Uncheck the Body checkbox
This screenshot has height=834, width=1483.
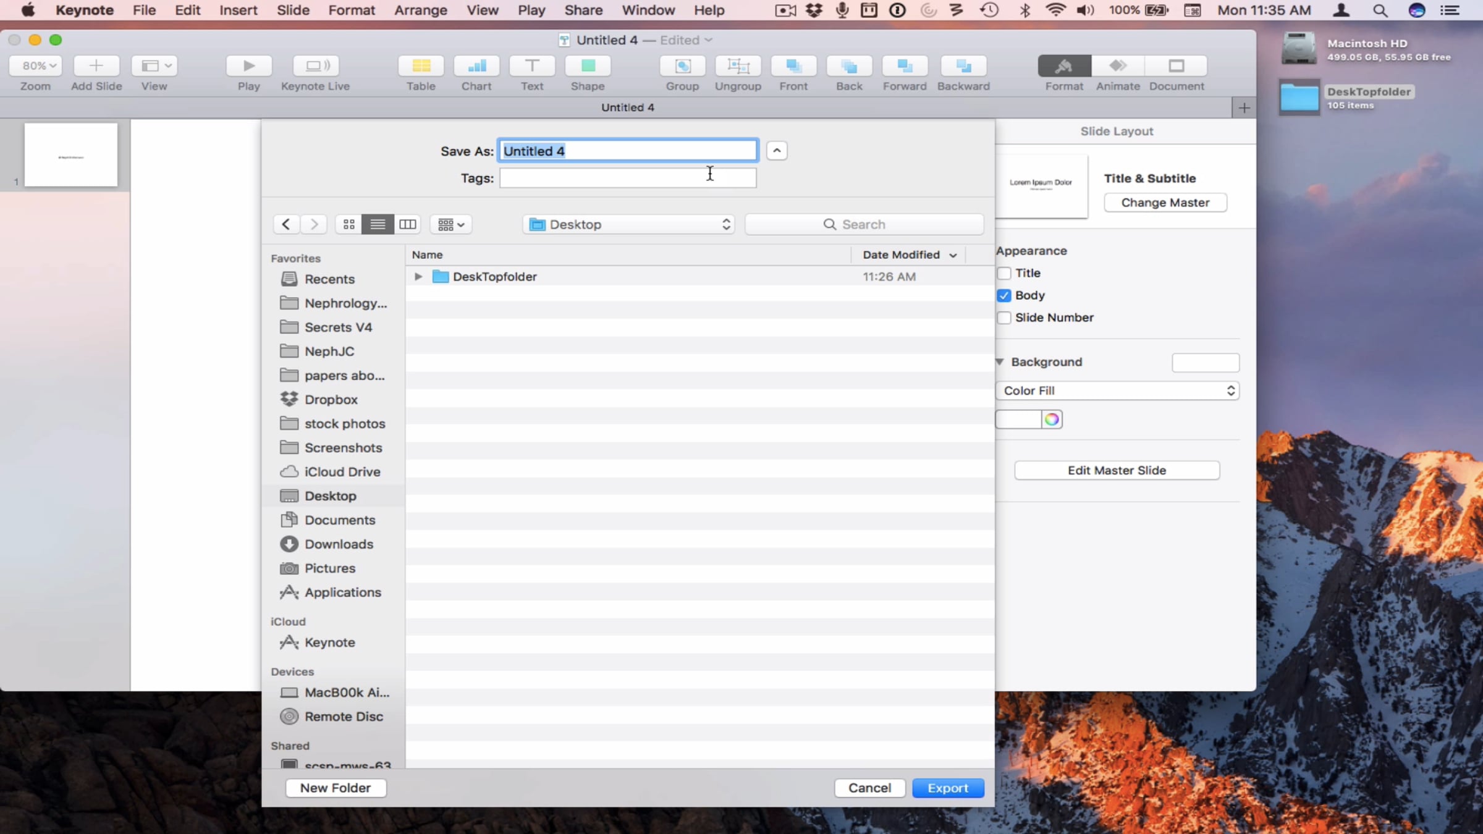1004,295
